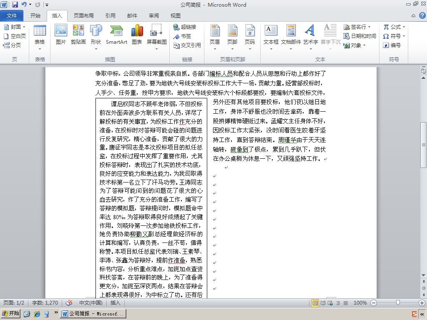The height and width of the screenshot is (320, 427).
Task: Insert a page break (分页)
Action: coord(12,45)
